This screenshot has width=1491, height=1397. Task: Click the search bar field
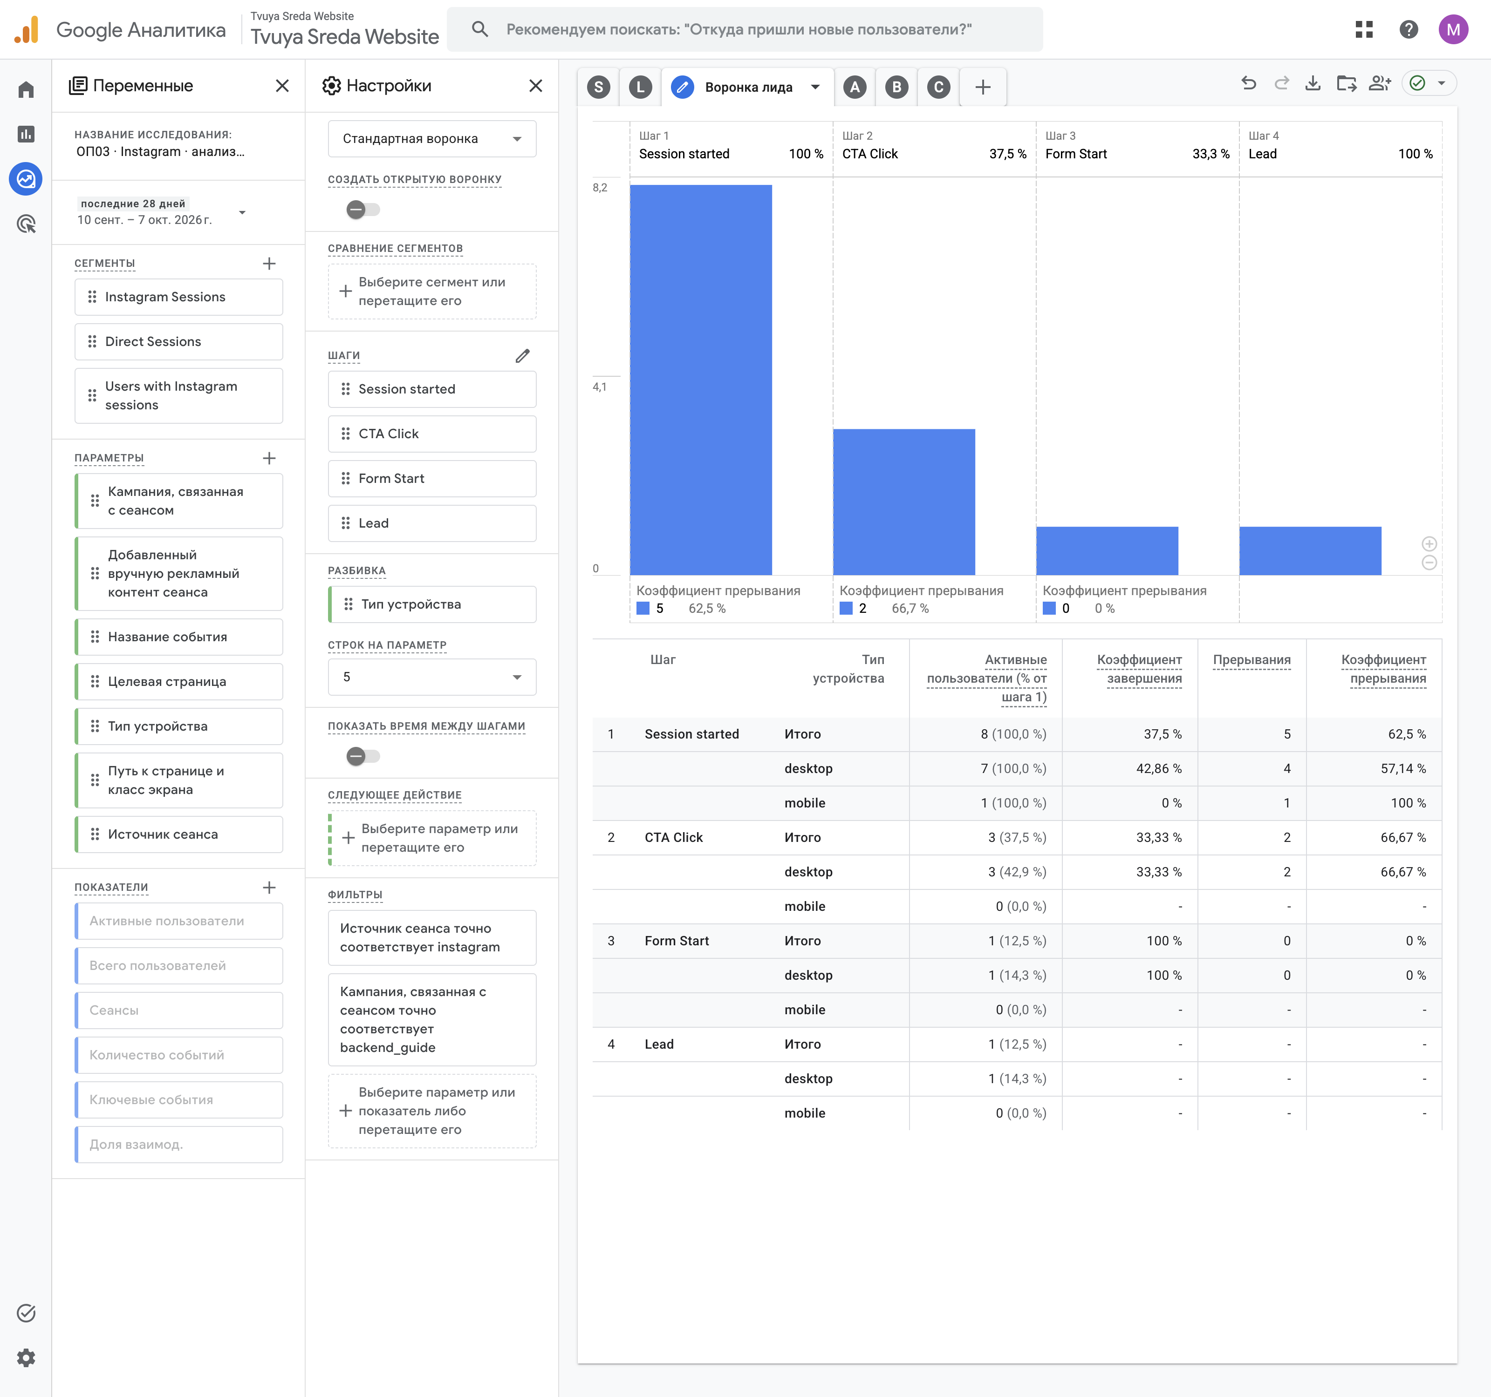(745, 29)
